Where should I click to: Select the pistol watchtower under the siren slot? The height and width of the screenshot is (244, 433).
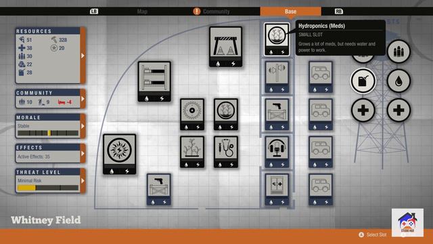(x=277, y=115)
